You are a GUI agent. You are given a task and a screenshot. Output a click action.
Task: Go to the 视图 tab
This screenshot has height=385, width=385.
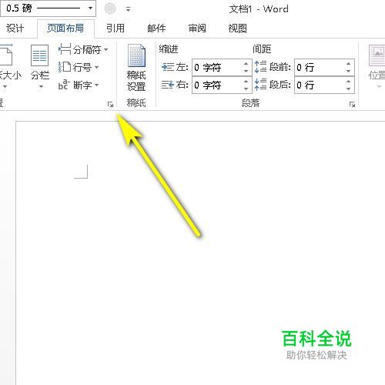238,28
